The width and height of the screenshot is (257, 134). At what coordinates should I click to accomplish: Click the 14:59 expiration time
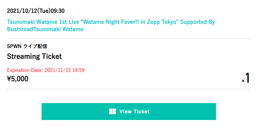click(x=78, y=70)
